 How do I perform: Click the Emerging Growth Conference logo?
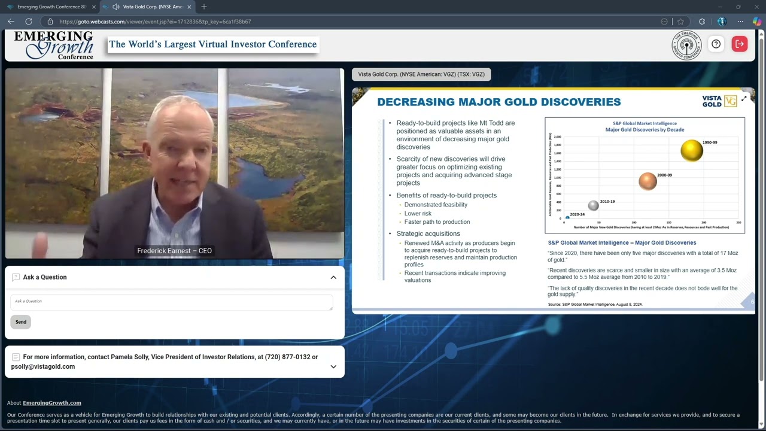pyautogui.click(x=54, y=45)
